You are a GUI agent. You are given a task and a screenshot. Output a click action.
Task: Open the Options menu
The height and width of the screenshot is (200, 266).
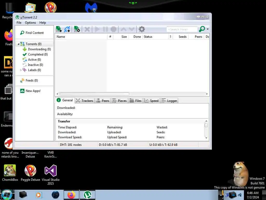[30, 23]
